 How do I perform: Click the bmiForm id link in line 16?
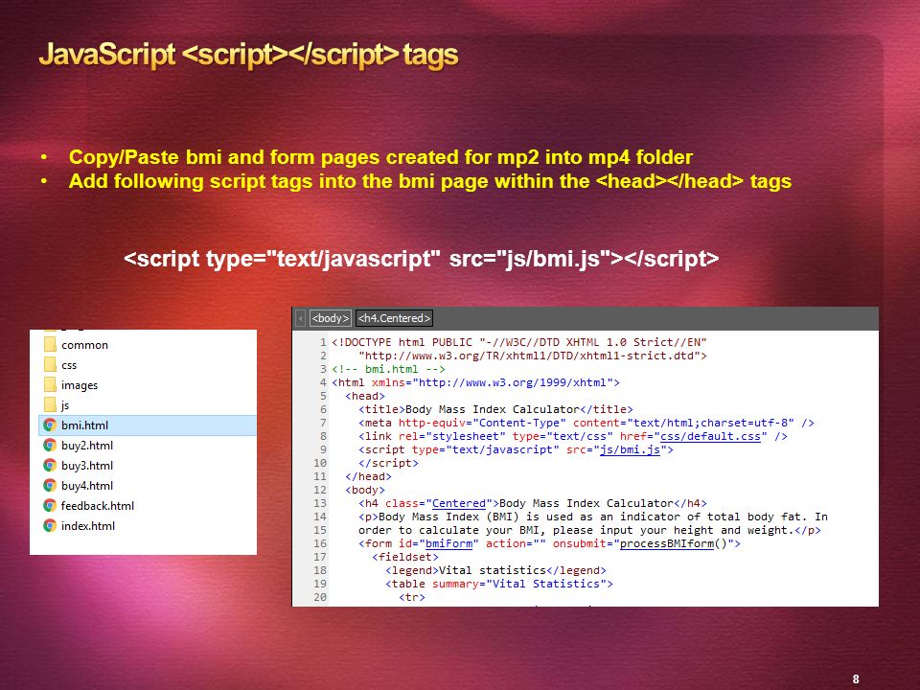(448, 543)
